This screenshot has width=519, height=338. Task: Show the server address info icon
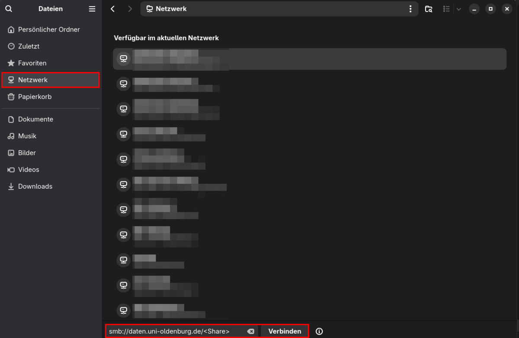click(x=319, y=331)
